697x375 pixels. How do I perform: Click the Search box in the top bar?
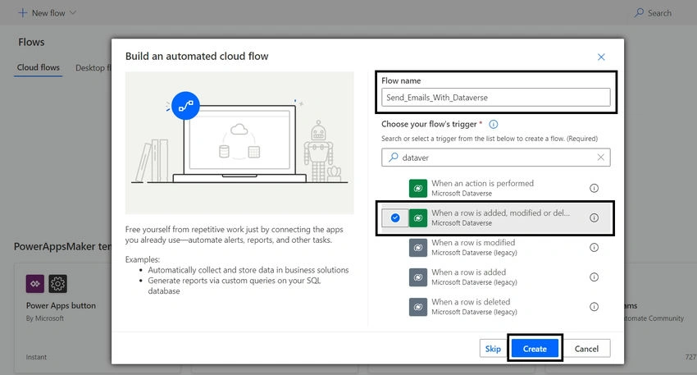coord(654,13)
